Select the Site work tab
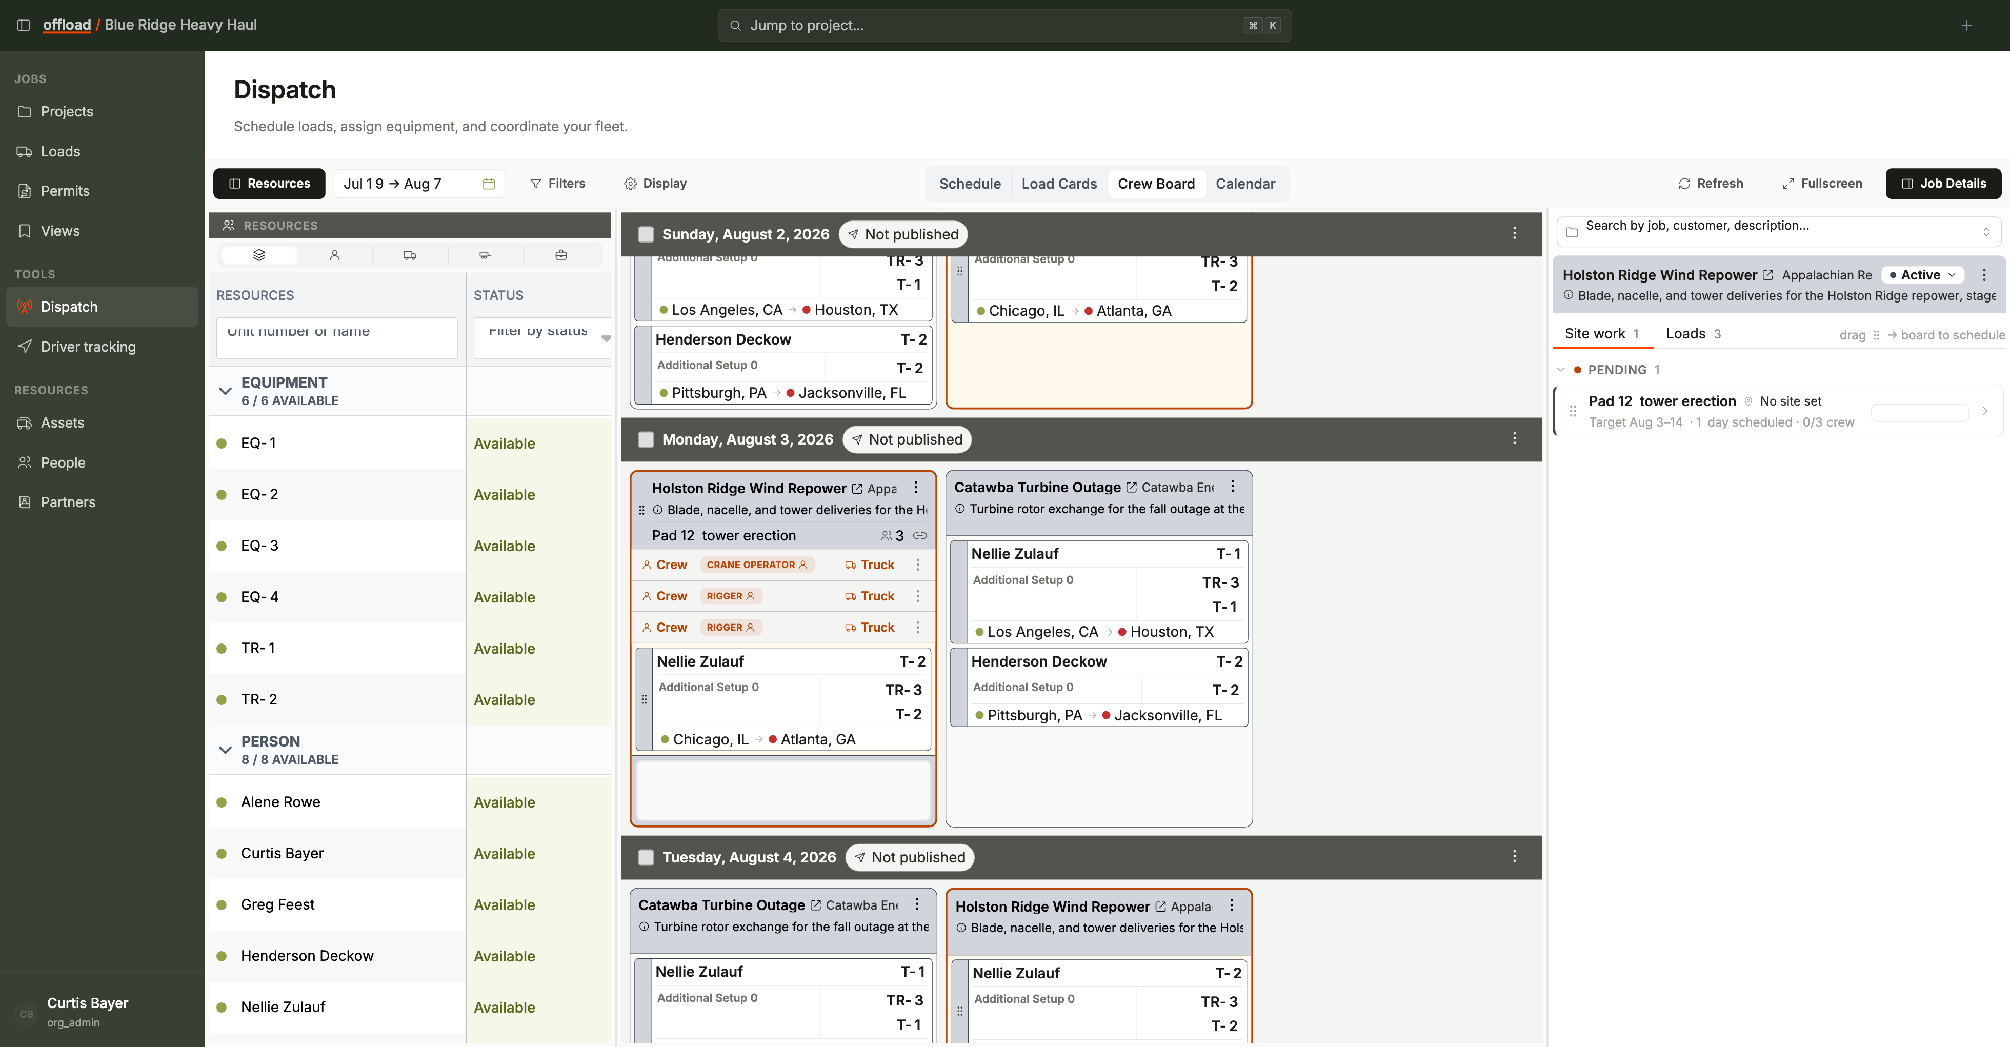This screenshot has width=2010, height=1047. tap(1602, 334)
